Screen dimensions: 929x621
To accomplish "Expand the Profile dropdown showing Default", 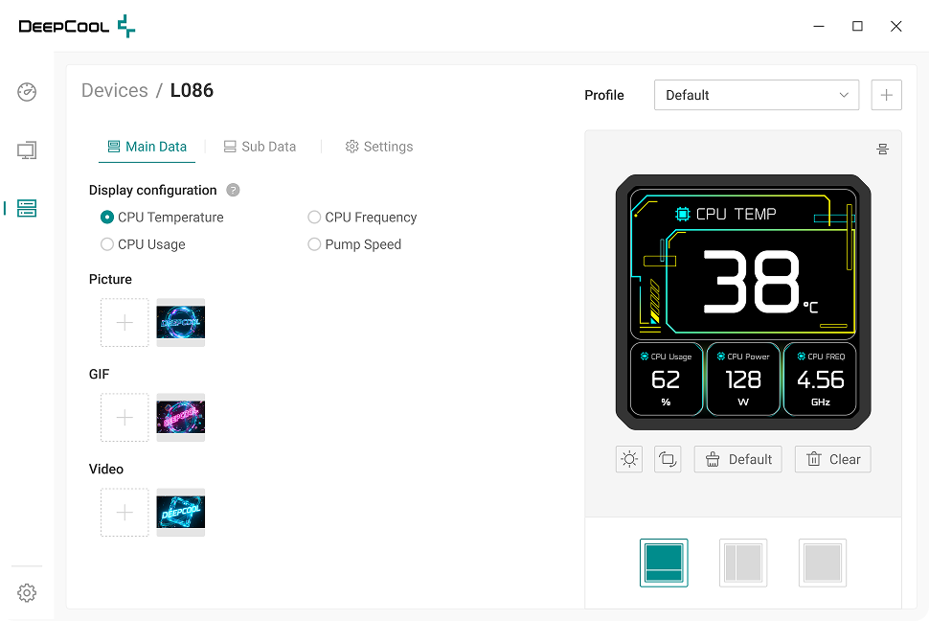I will pyautogui.click(x=756, y=95).
